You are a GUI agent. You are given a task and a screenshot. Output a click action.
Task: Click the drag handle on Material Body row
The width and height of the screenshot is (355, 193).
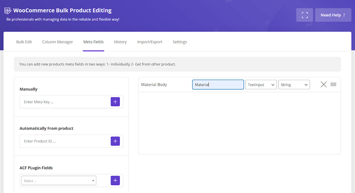333,85
